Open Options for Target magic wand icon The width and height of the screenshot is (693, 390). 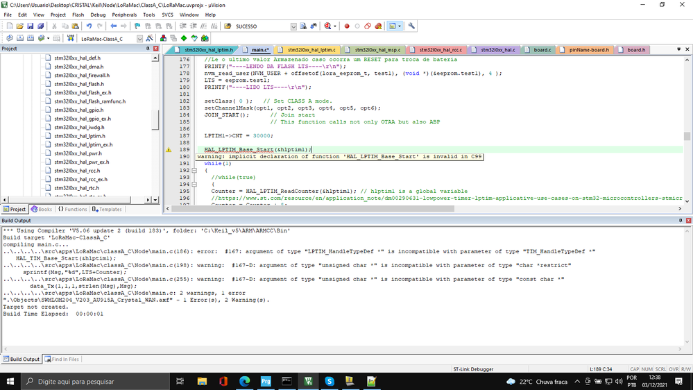[x=150, y=38]
